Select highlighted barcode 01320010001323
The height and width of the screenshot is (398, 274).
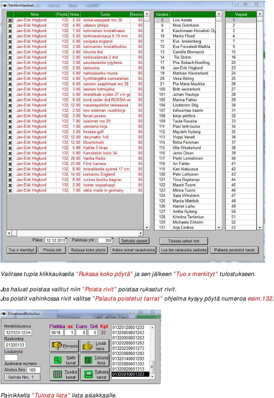coord(131,374)
